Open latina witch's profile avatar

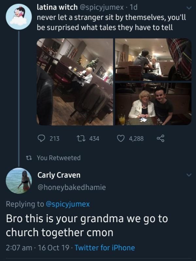tap(19, 17)
